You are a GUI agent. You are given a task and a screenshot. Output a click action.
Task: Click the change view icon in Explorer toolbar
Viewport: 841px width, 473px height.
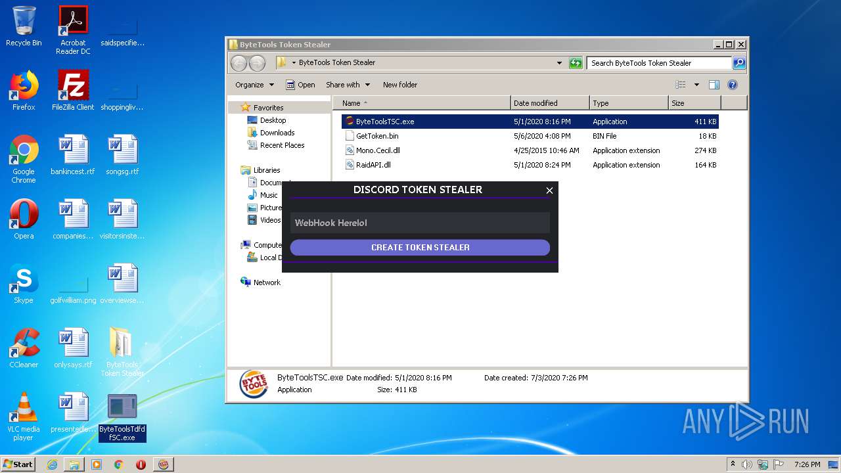[x=681, y=85]
